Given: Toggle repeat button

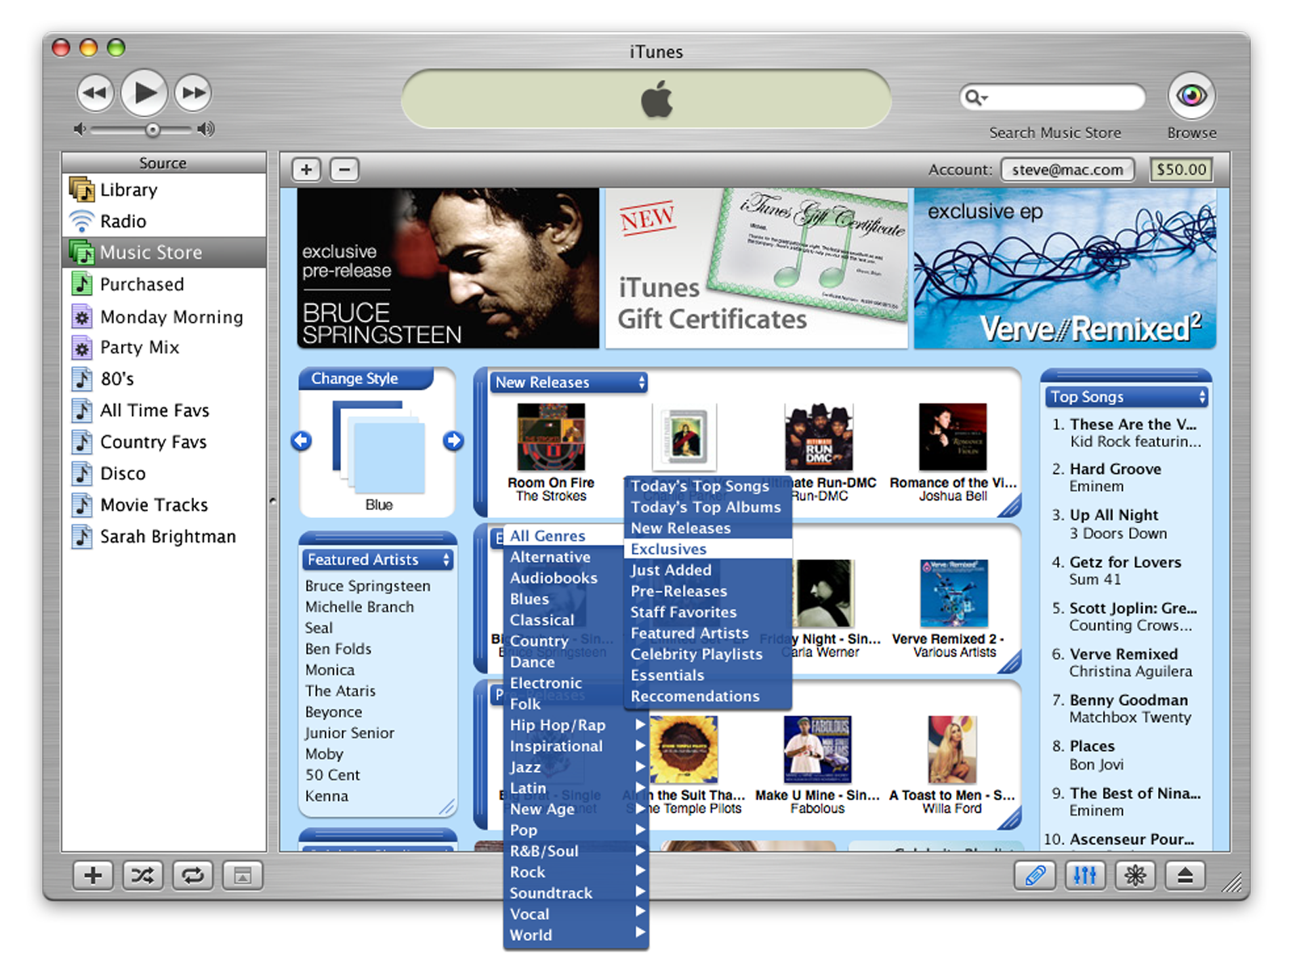Looking at the screenshot, I should (x=193, y=875).
